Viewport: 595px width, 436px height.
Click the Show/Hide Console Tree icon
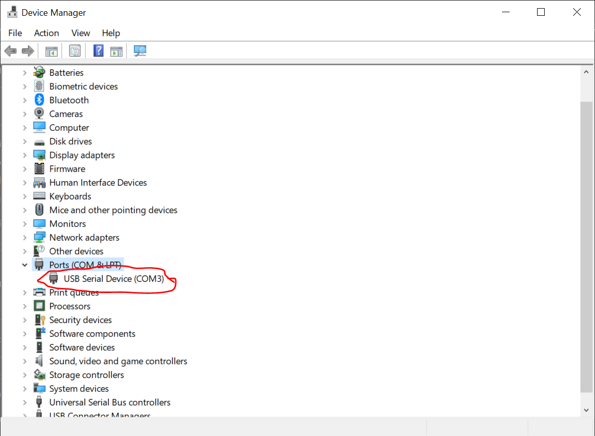[x=51, y=51]
